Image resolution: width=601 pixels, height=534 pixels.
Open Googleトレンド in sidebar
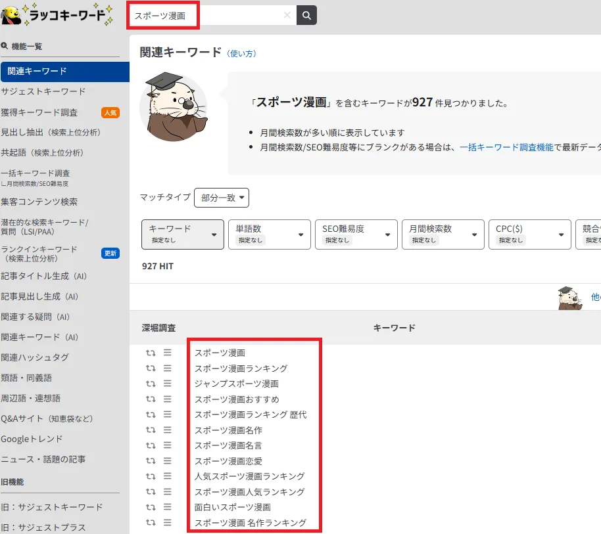point(32,439)
